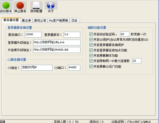Uncheck 开启登录器服务端保护 option
The height and width of the screenshot is (123, 159).
pos(91,45)
